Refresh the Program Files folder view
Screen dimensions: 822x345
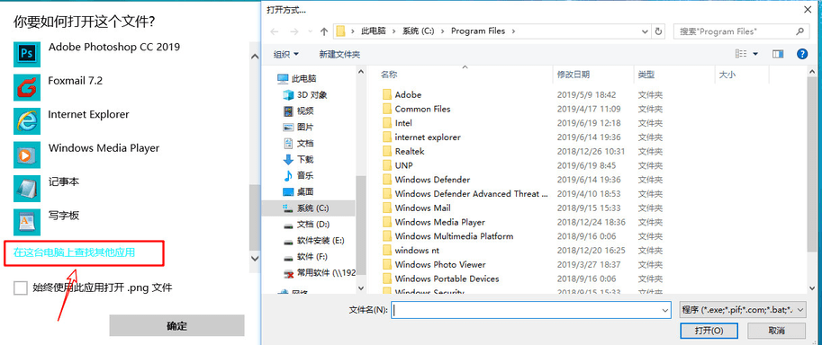tap(659, 31)
